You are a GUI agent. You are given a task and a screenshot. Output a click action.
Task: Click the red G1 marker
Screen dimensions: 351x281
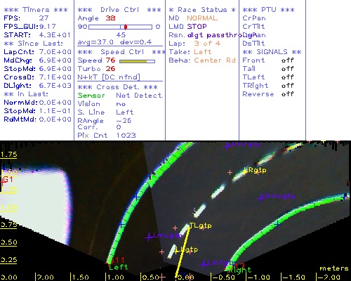(7, 180)
